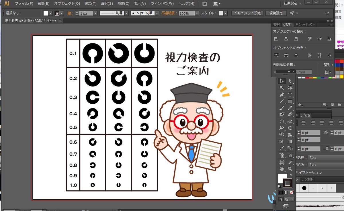344x211 pixels.
Task: Pick the Magic Wand tool
Action: [x=282, y=88]
